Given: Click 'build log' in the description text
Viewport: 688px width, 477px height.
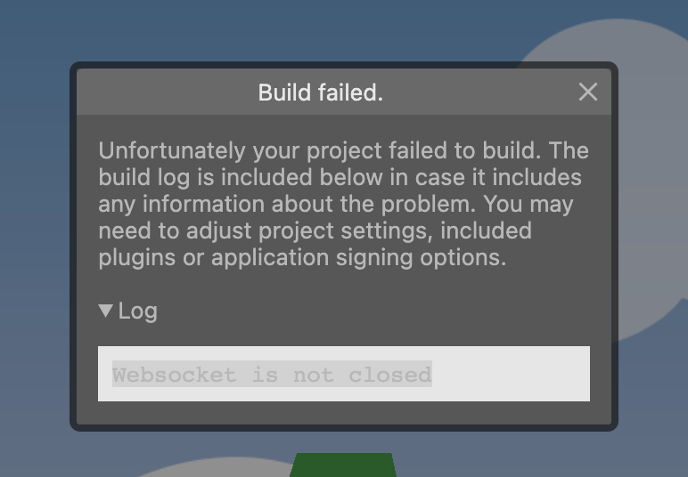Looking at the screenshot, I should (143, 177).
